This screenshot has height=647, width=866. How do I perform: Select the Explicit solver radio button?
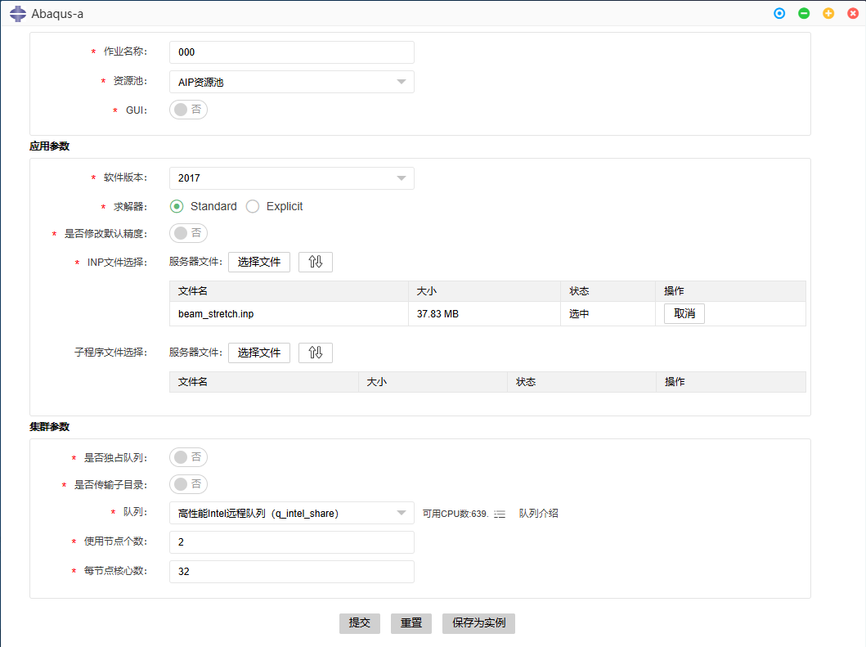click(x=253, y=207)
